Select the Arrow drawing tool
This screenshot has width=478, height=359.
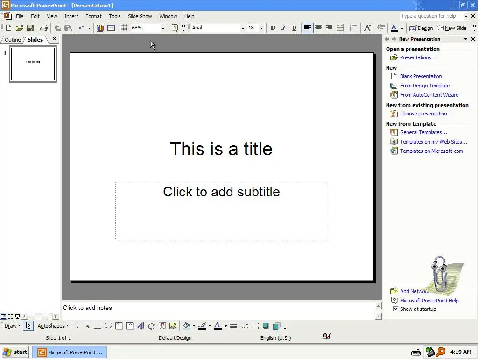[87, 326]
